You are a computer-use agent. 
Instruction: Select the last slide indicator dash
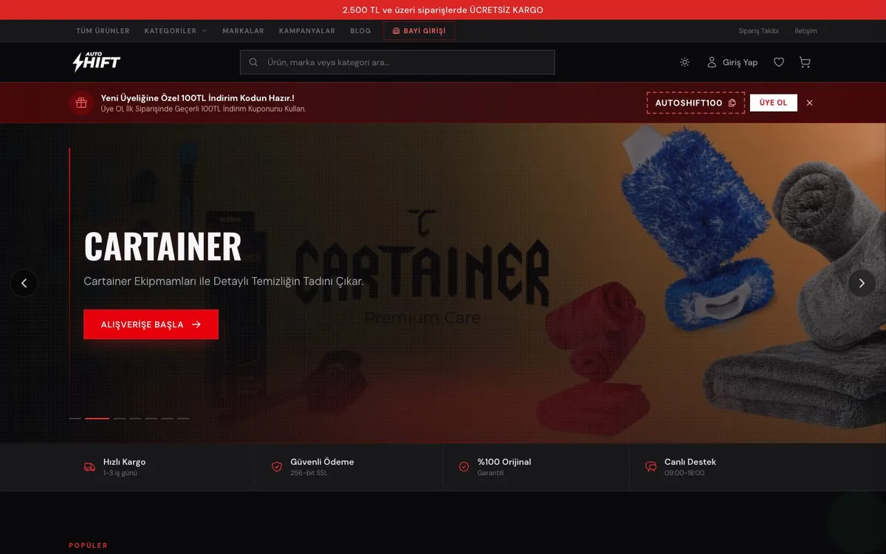pyautogui.click(x=183, y=418)
